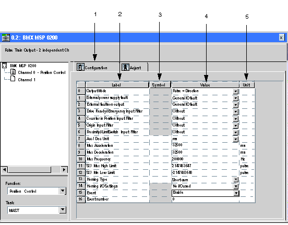The width and height of the screenshot is (288, 225).
Task: Close the BMX MSP 0200 window
Action: click(x=281, y=37)
